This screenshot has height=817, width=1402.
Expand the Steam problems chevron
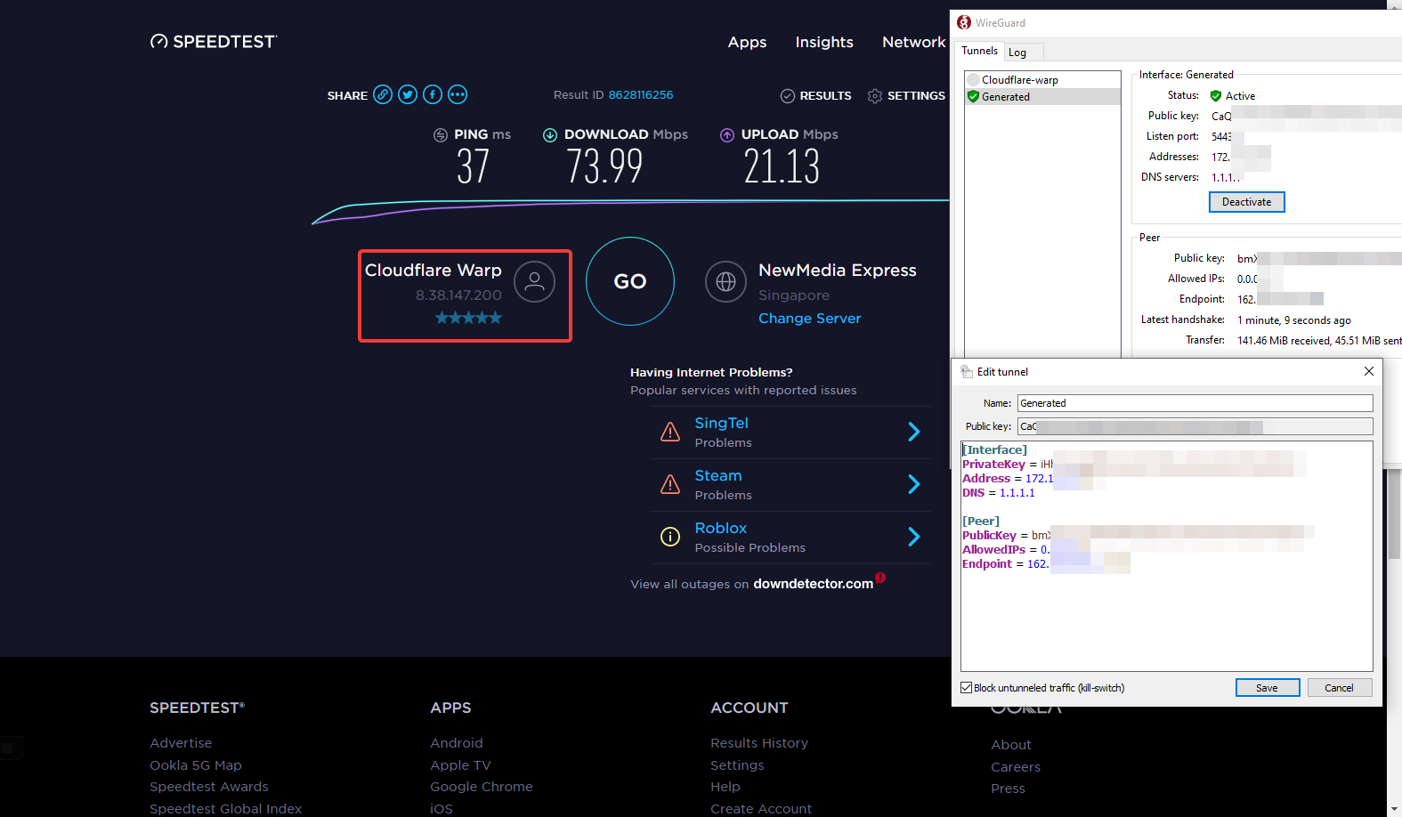pos(914,484)
